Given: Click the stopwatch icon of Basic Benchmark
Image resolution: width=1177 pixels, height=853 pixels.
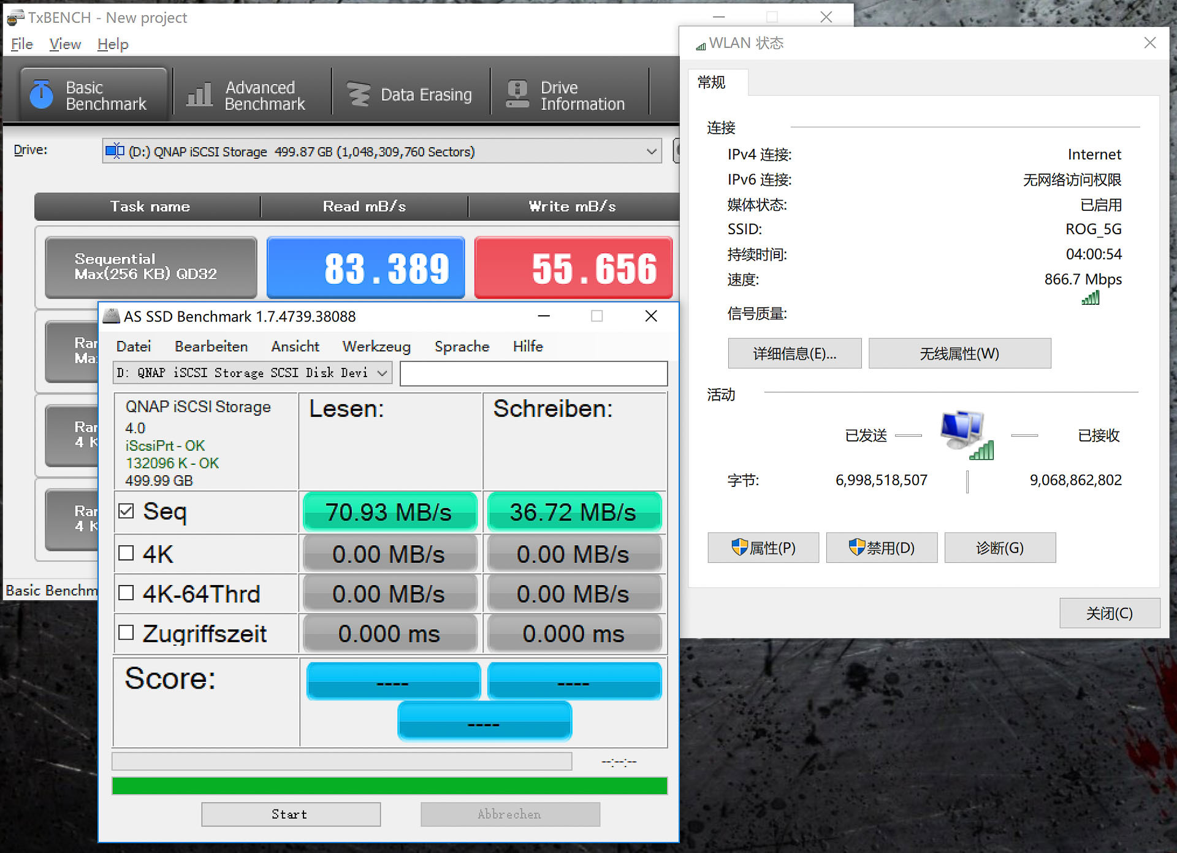Looking at the screenshot, I should 42,94.
